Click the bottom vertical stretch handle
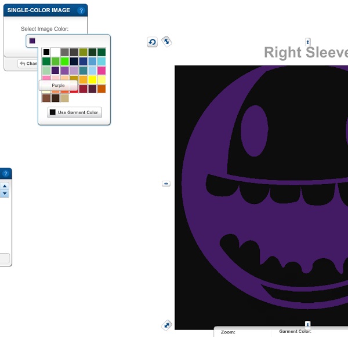The image size is (348, 337). point(308,324)
